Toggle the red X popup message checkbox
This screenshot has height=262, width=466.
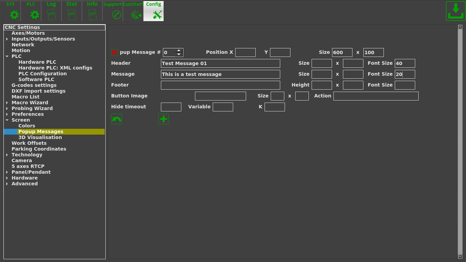click(115, 52)
